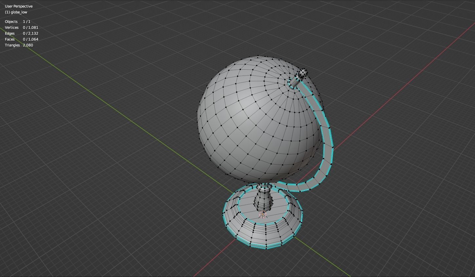Click the 3D cursor on the globe base
The width and height of the screenshot is (475, 277).
click(x=263, y=215)
